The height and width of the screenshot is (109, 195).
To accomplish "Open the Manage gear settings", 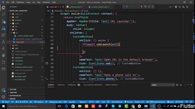I will coord(3,97).
